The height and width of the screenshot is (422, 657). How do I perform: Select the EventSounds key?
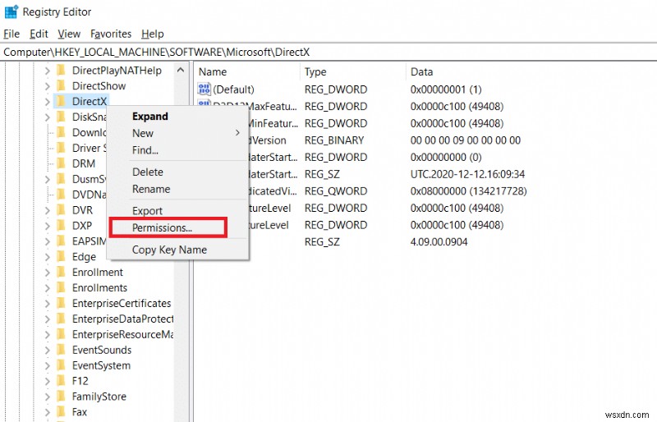coord(102,350)
